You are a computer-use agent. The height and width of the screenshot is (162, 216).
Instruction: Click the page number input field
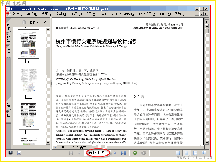coord(97,153)
